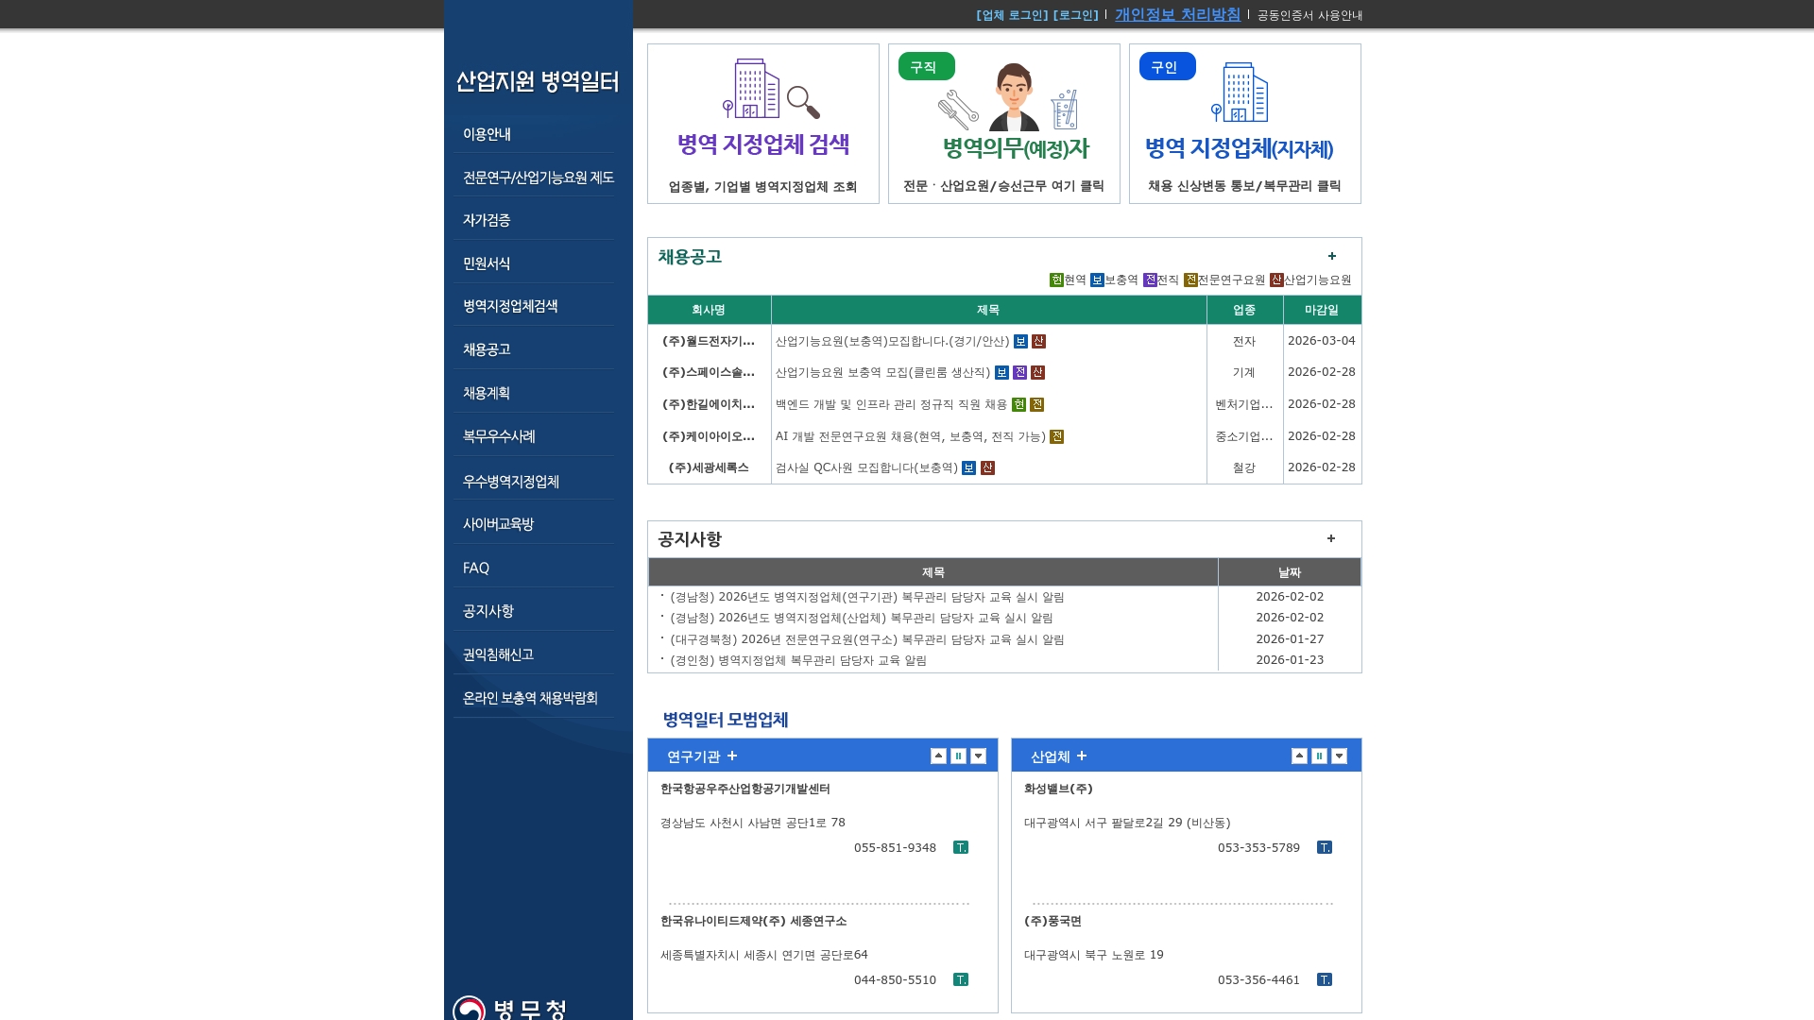Click the T. phone icon next to 053-353-5789
Viewport: 1814px width, 1020px height.
[x=1325, y=847]
